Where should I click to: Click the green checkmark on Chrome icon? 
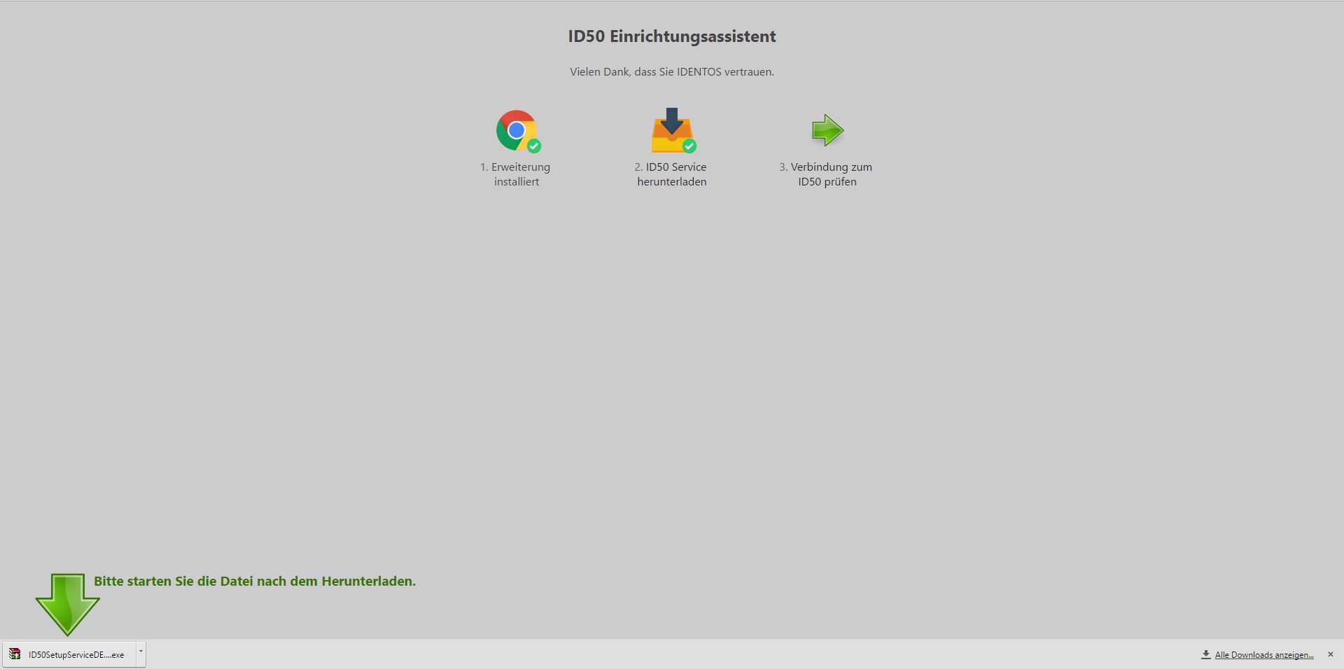pos(534,146)
